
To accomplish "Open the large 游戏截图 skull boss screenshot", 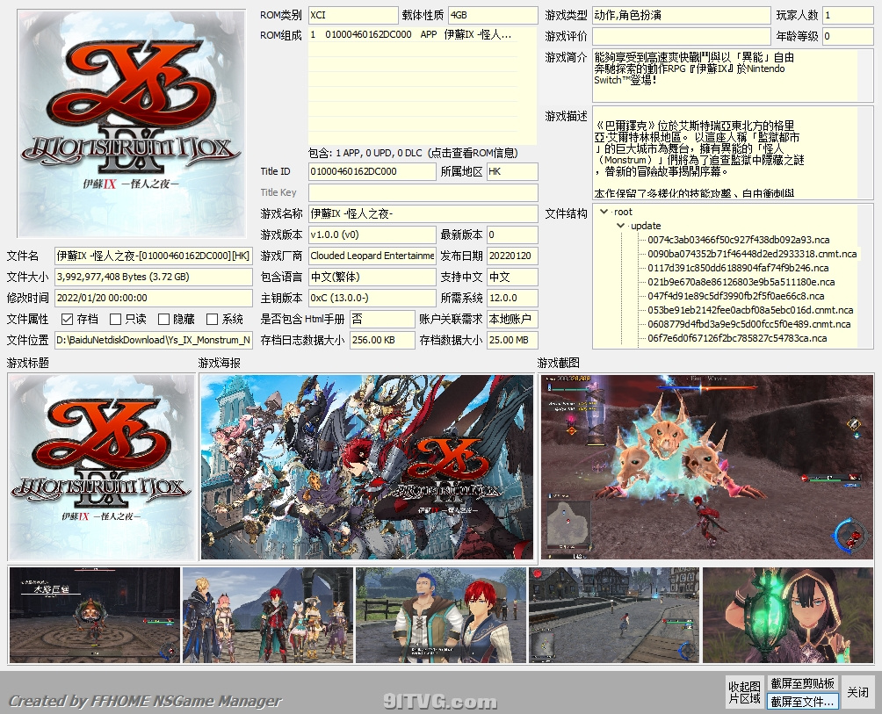I will (x=707, y=467).
